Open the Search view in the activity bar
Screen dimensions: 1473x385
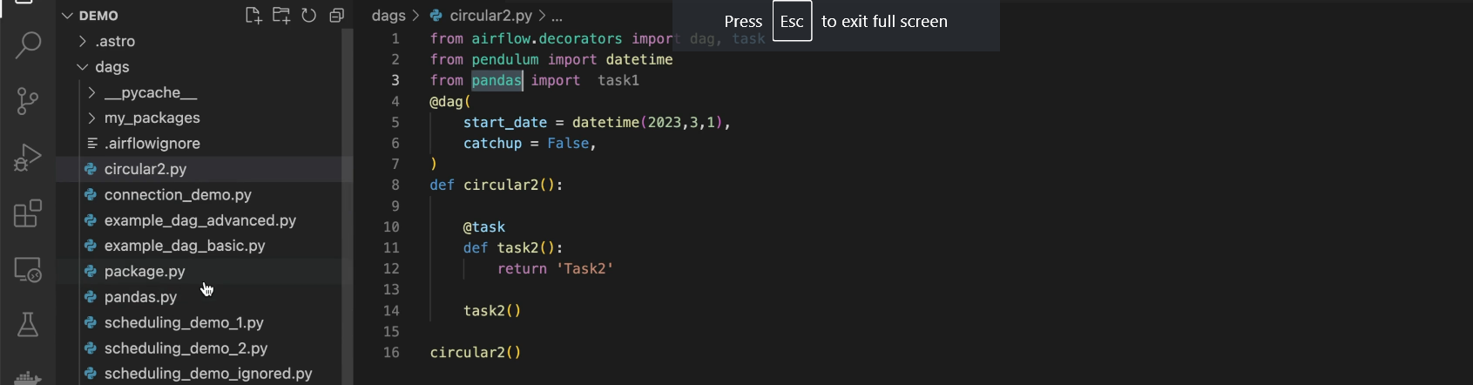tap(28, 45)
